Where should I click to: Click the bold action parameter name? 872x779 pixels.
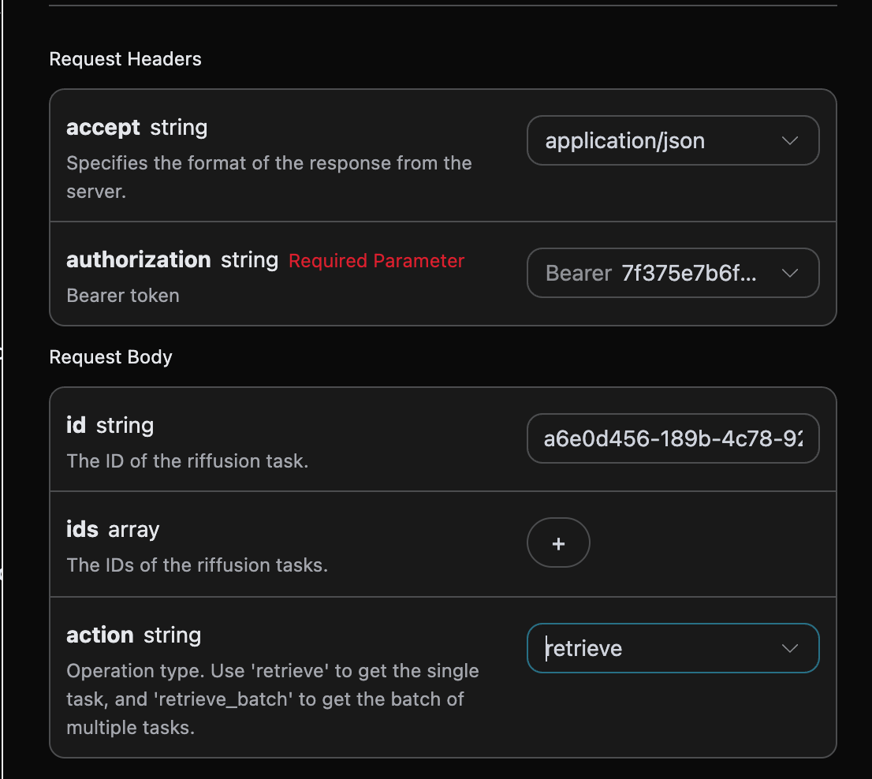(x=100, y=635)
